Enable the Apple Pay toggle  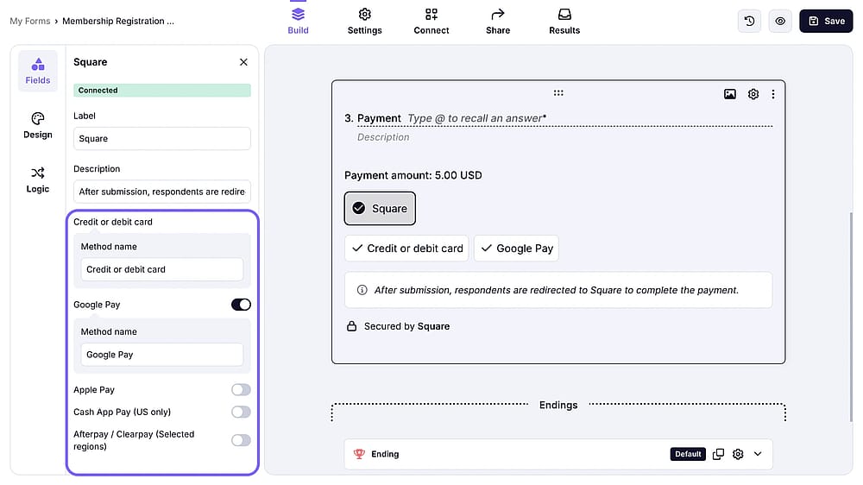pos(241,390)
